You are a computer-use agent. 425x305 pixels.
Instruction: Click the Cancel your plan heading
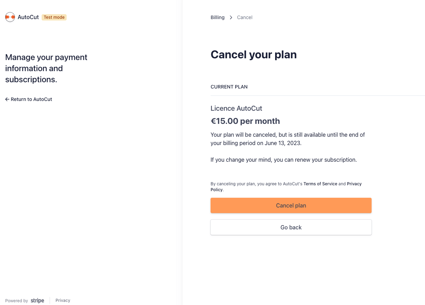point(254,54)
